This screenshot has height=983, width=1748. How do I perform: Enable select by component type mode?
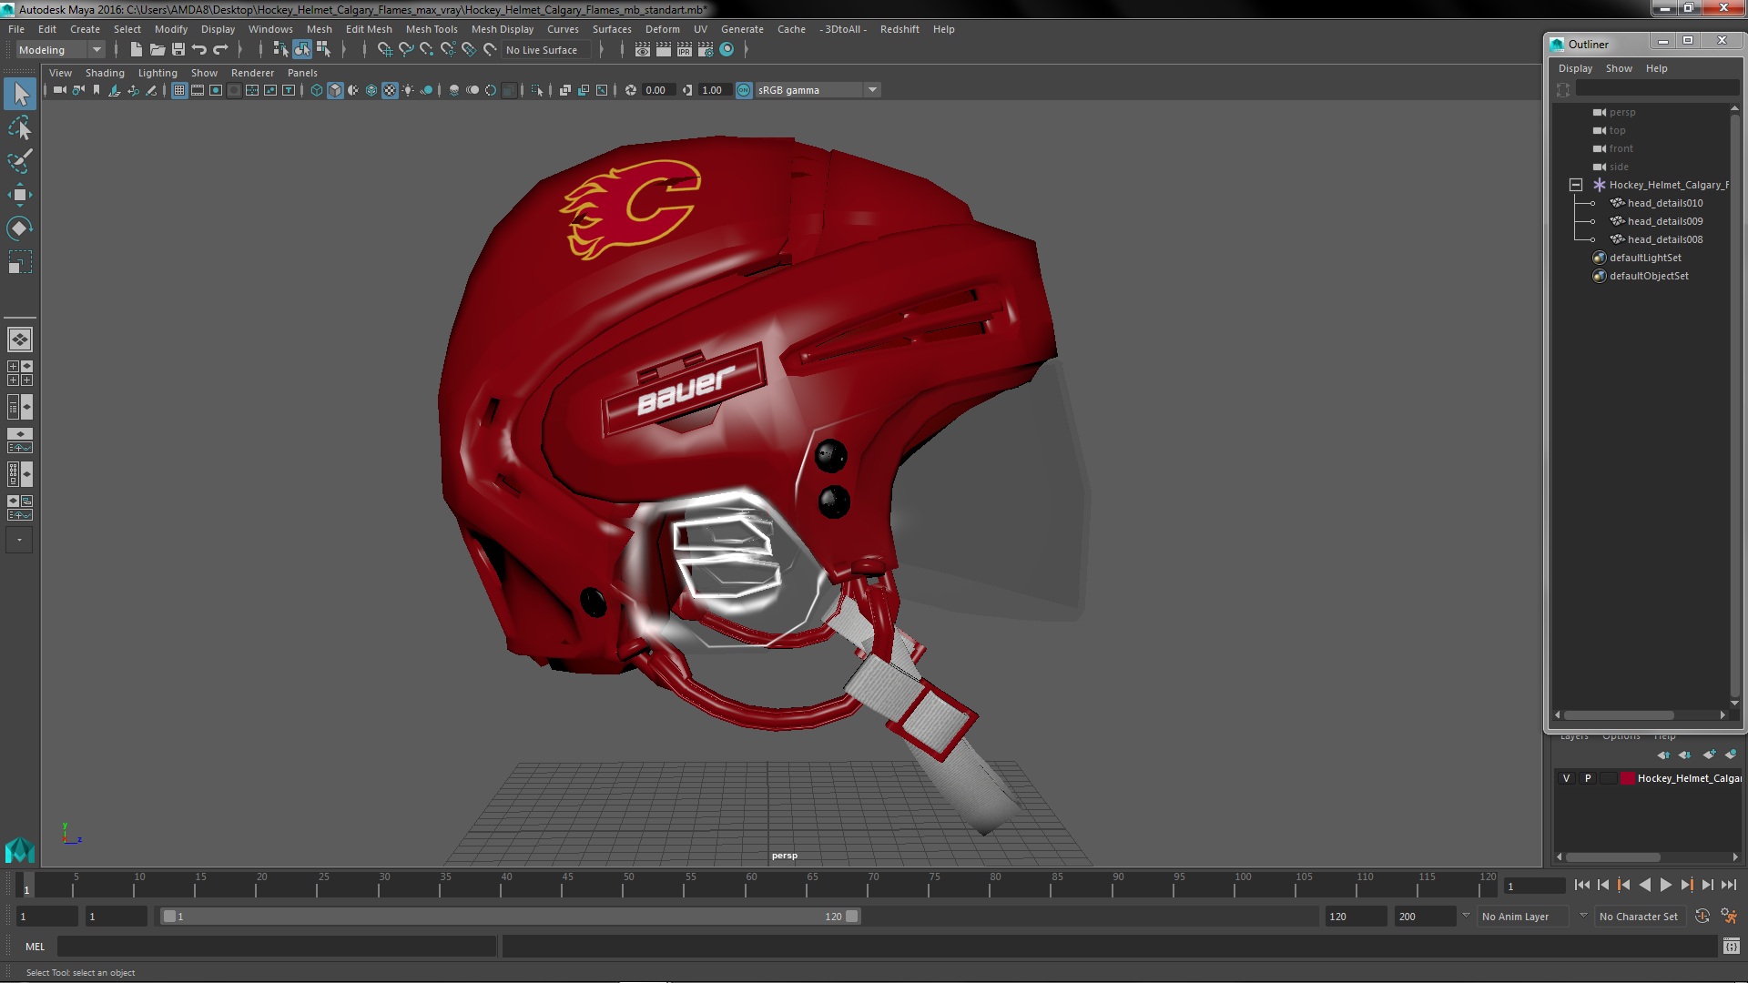[x=323, y=50]
